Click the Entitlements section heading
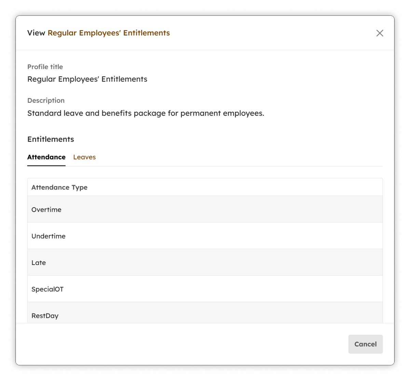410x381 pixels. (x=51, y=139)
